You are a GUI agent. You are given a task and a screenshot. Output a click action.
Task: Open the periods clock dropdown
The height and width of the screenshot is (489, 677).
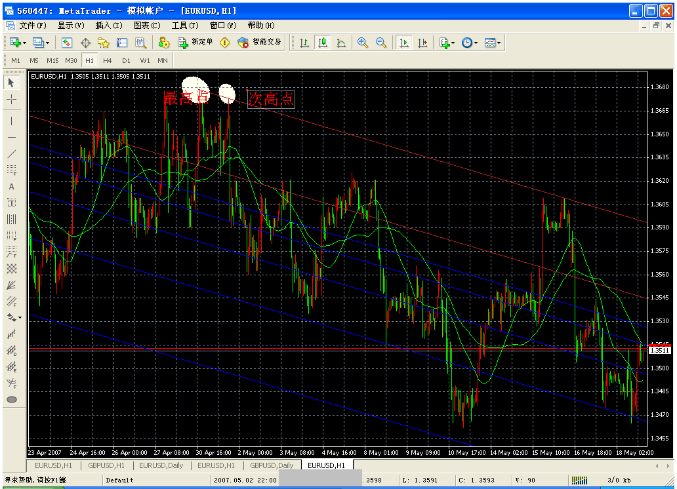tap(468, 42)
